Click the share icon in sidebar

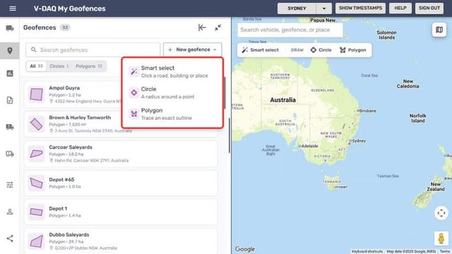click(10, 238)
